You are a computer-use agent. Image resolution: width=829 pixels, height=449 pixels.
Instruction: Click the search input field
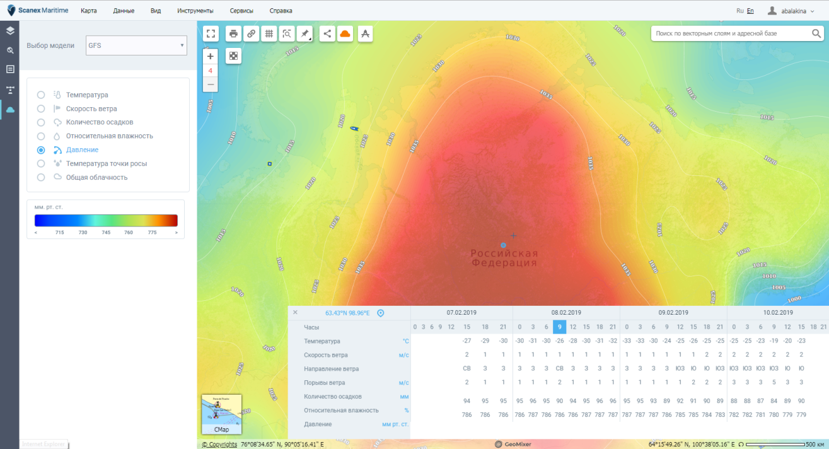(729, 33)
